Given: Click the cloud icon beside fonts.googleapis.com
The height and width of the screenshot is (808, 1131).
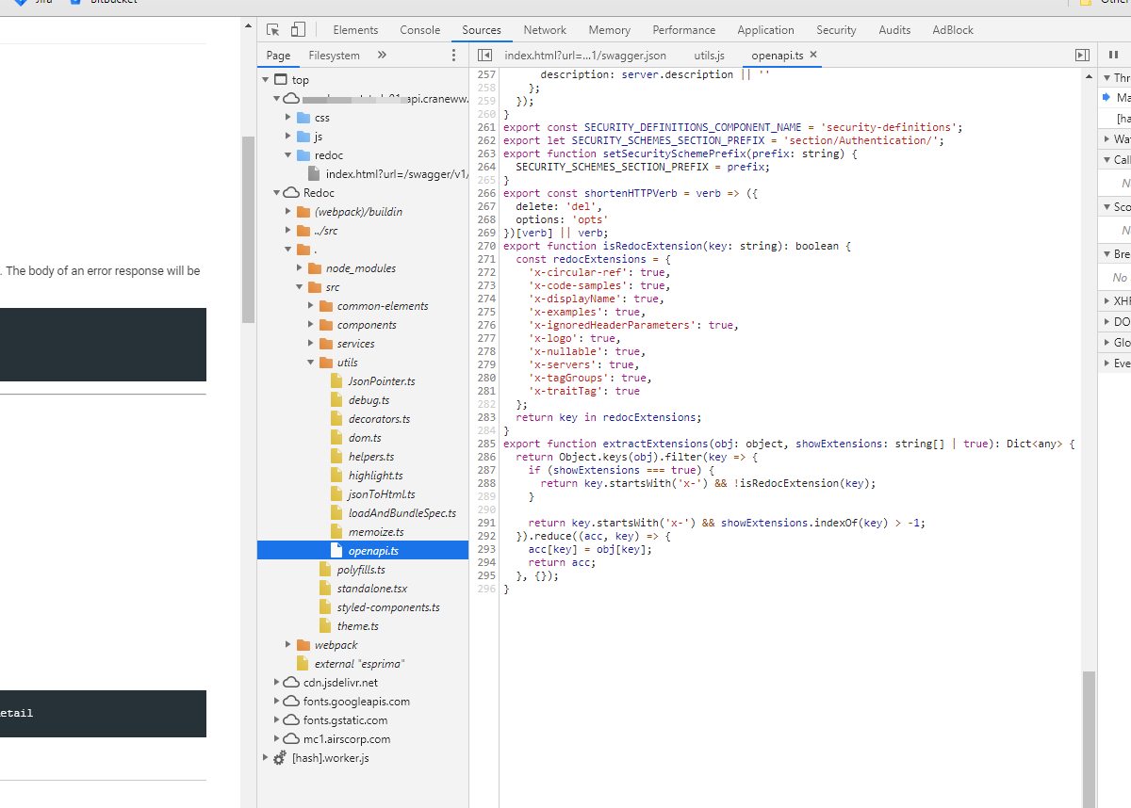Looking at the screenshot, I should tap(289, 701).
